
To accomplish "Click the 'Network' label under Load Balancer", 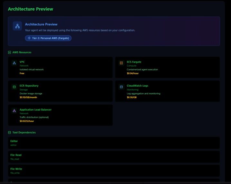I will click(24, 113).
